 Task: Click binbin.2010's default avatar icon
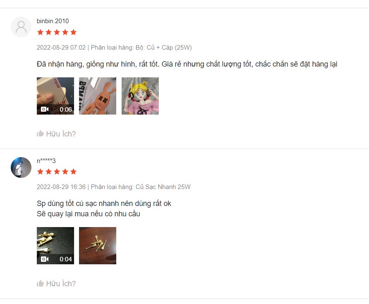point(21,27)
